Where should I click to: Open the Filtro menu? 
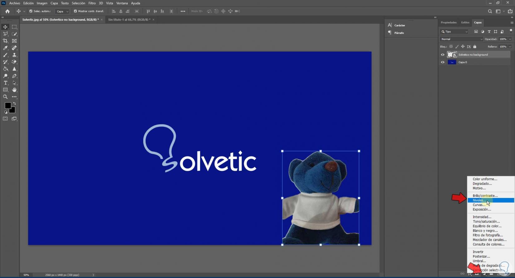coord(92,3)
